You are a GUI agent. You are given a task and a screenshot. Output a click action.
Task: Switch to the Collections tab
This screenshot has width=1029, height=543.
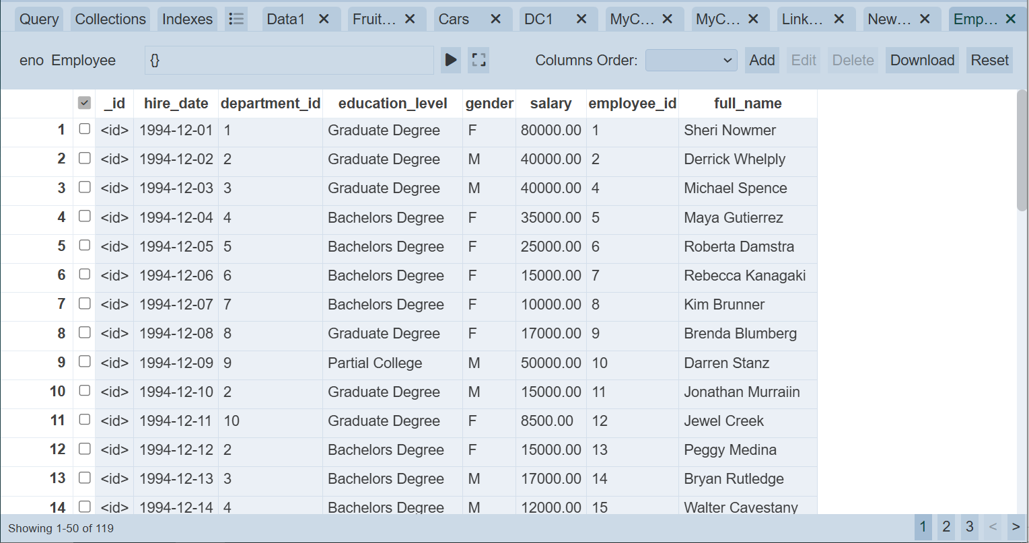[x=110, y=19]
